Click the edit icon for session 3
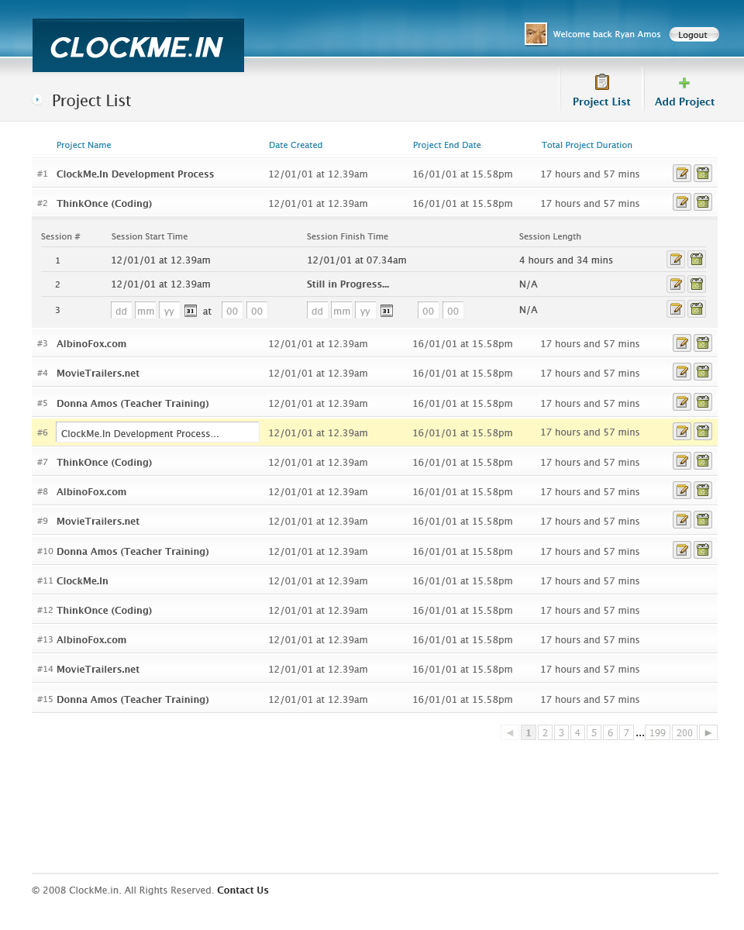Viewport: 744px width, 930px height. pos(676,309)
